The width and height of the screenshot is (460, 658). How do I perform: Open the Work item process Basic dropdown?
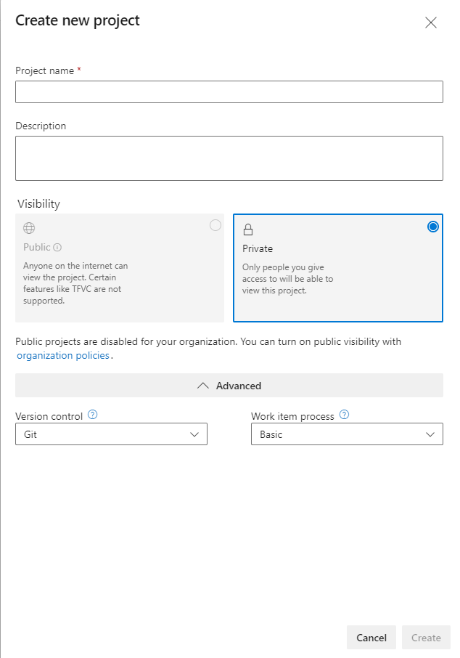pyautogui.click(x=346, y=434)
